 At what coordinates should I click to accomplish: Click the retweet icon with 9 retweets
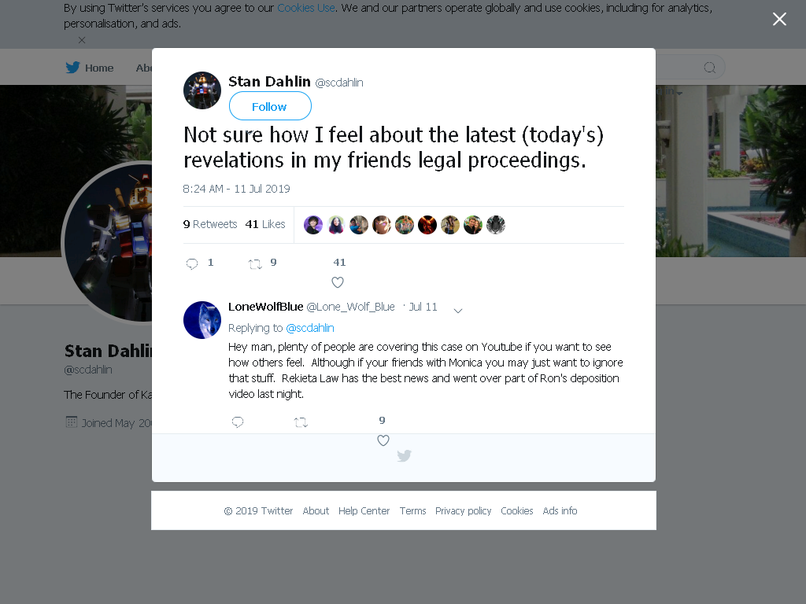click(255, 264)
